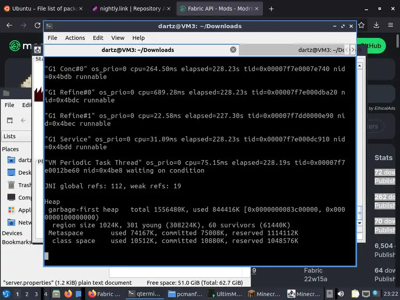The height and width of the screenshot is (300, 400).
Task: Open the Help menu in QTerminal
Action: 139,38
